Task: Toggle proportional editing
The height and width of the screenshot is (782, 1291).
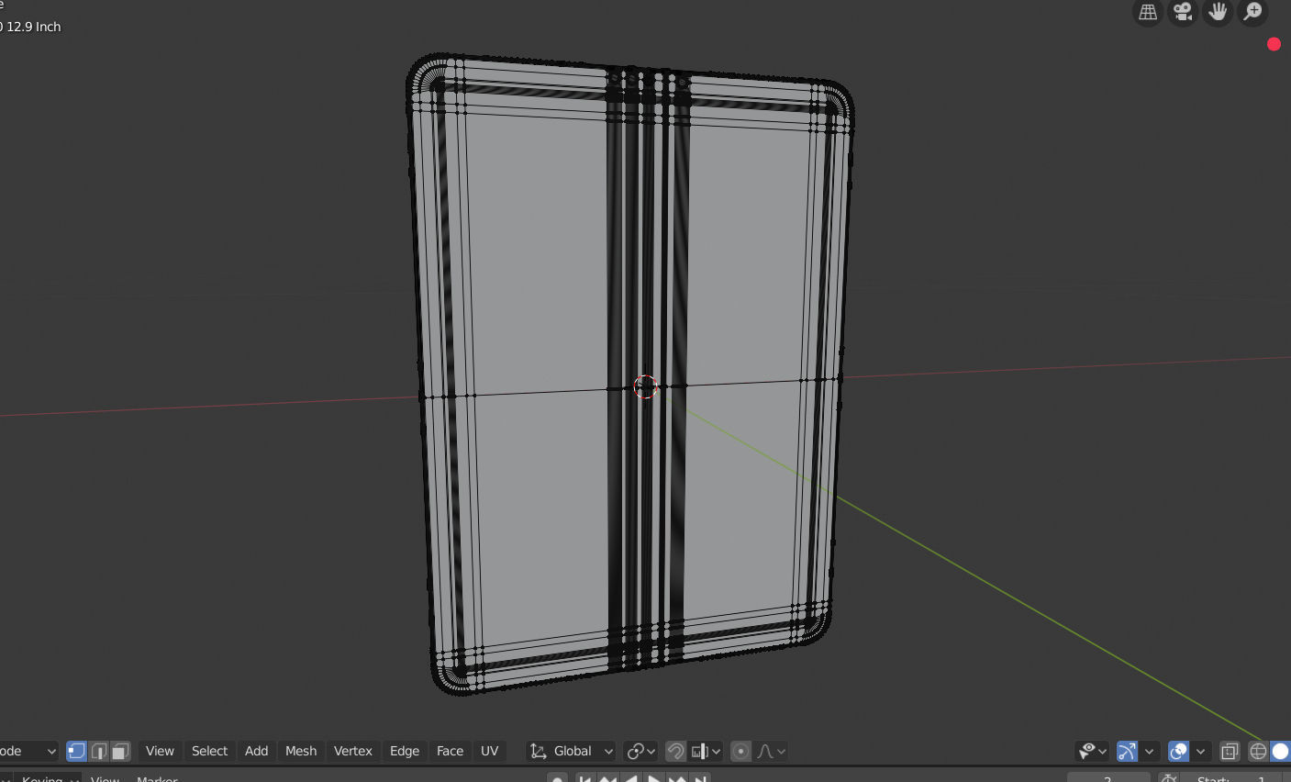Action: (x=741, y=751)
